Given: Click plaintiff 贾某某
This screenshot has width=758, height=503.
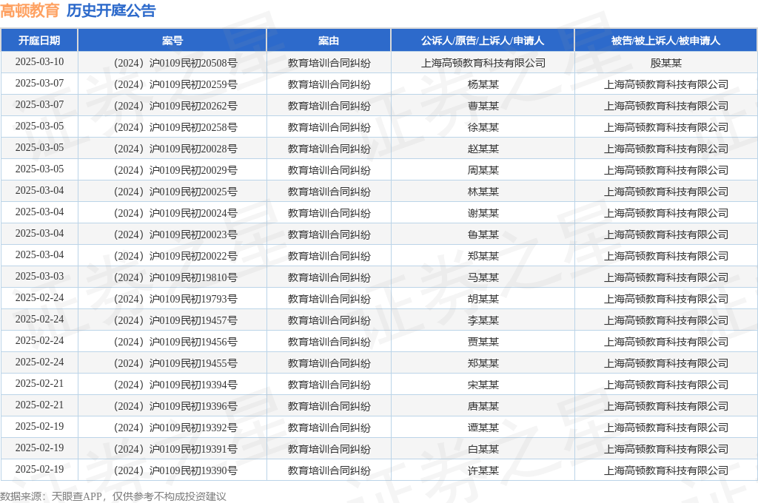Looking at the screenshot, I should tap(483, 342).
